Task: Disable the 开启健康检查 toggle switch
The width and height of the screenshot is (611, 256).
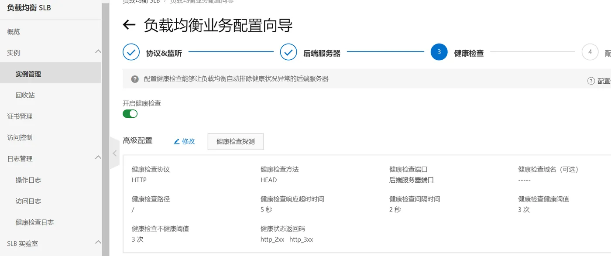Action: click(x=130, y=113)
